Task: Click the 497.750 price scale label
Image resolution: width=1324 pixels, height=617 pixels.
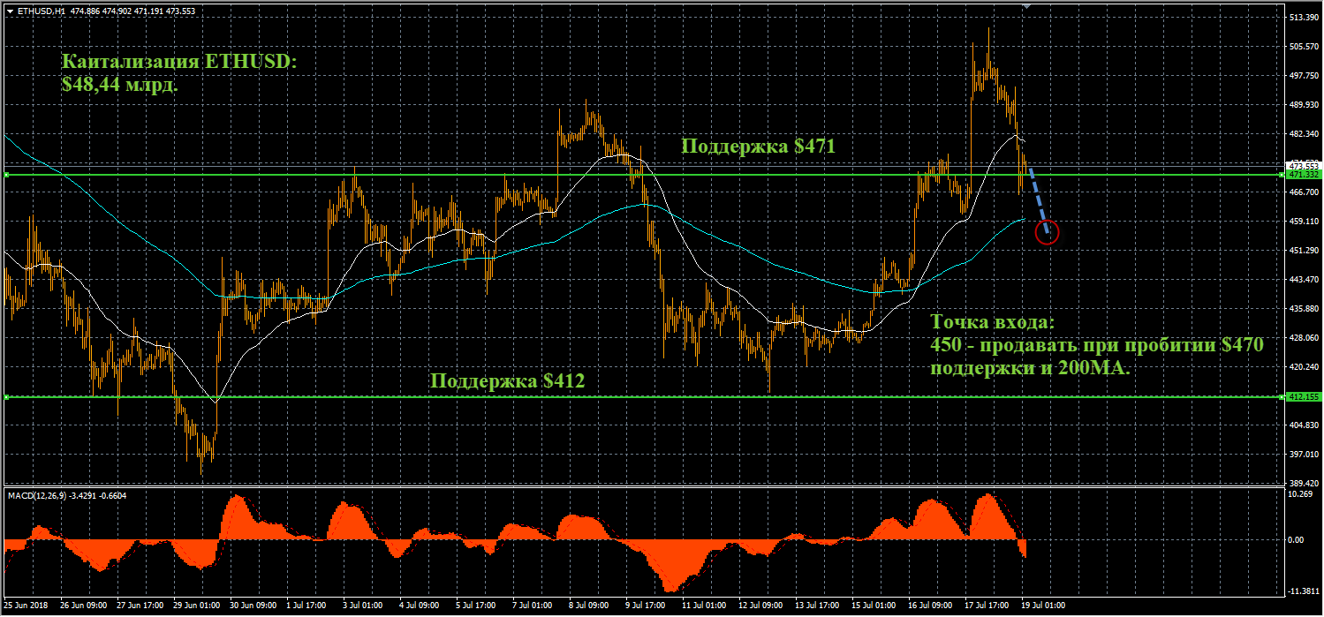Action: pos(1304,76)
